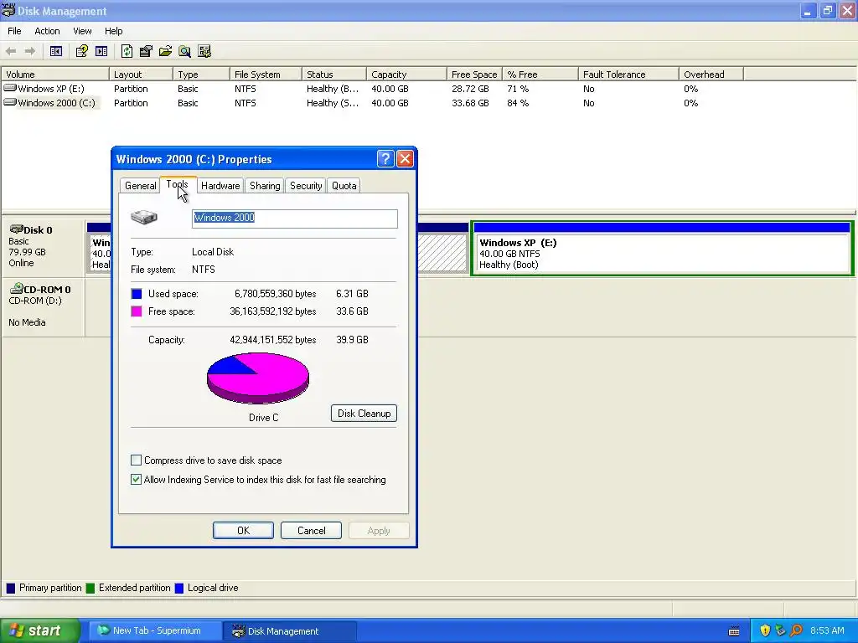Toggle the console tree pane icon
Viewport: 858px width, 643px height.
(56, 51)
